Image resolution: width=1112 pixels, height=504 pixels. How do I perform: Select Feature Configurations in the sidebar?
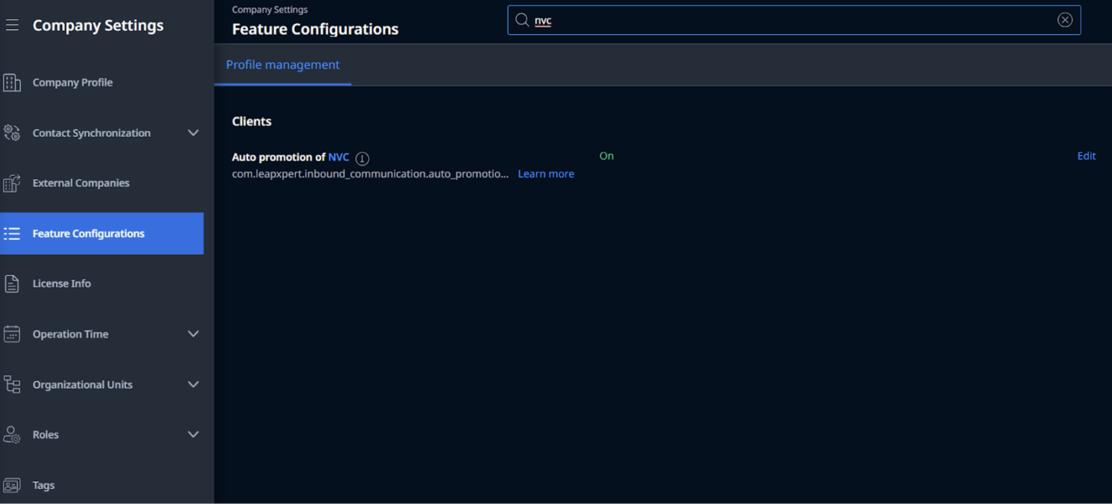[102, 233]
